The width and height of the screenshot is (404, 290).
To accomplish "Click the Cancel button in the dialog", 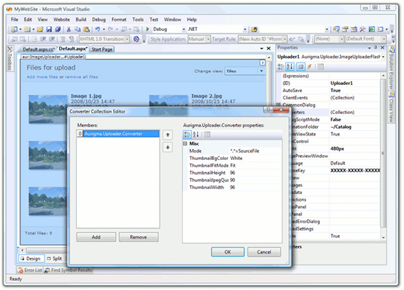I will click(264, 252).
